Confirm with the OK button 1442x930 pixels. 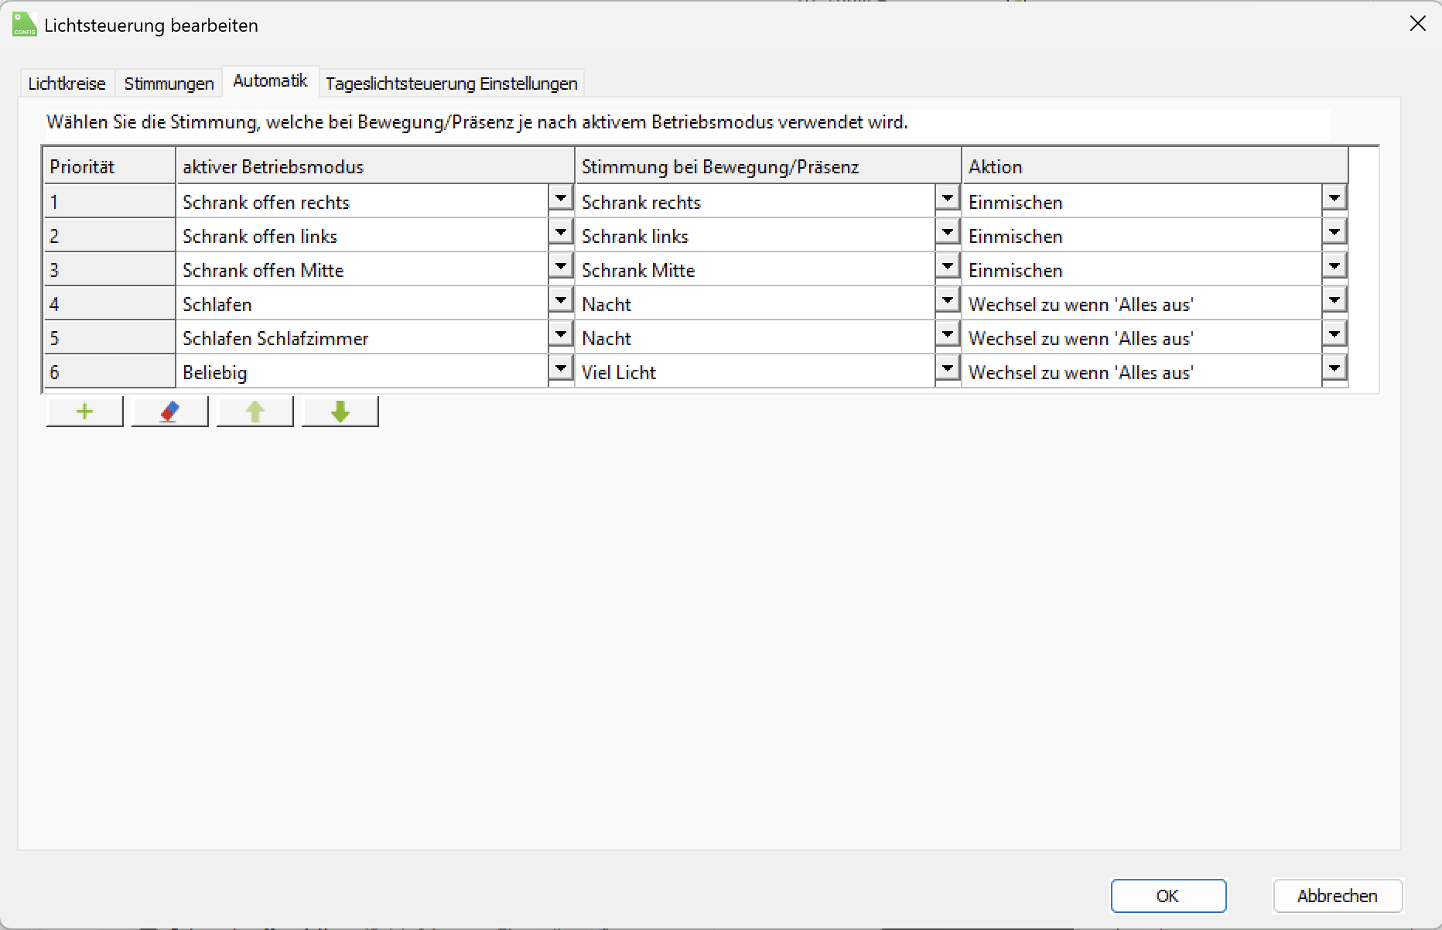(1168, 896)
